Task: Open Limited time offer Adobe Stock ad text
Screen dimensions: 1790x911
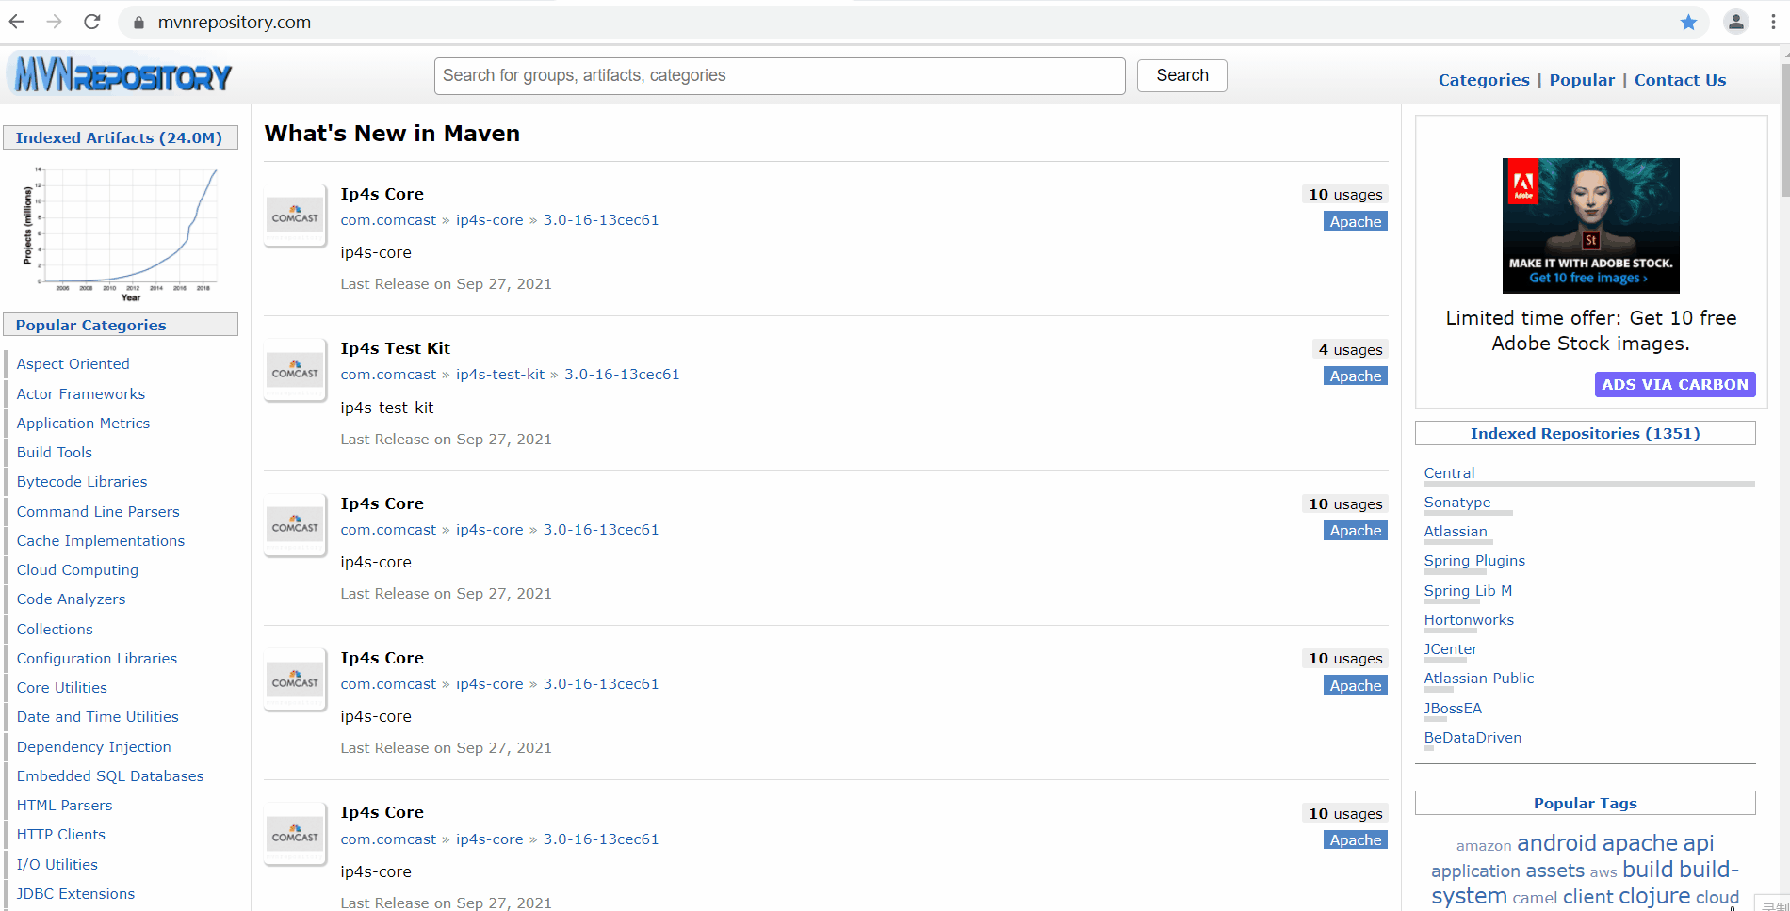Action: coord(1591,330)
